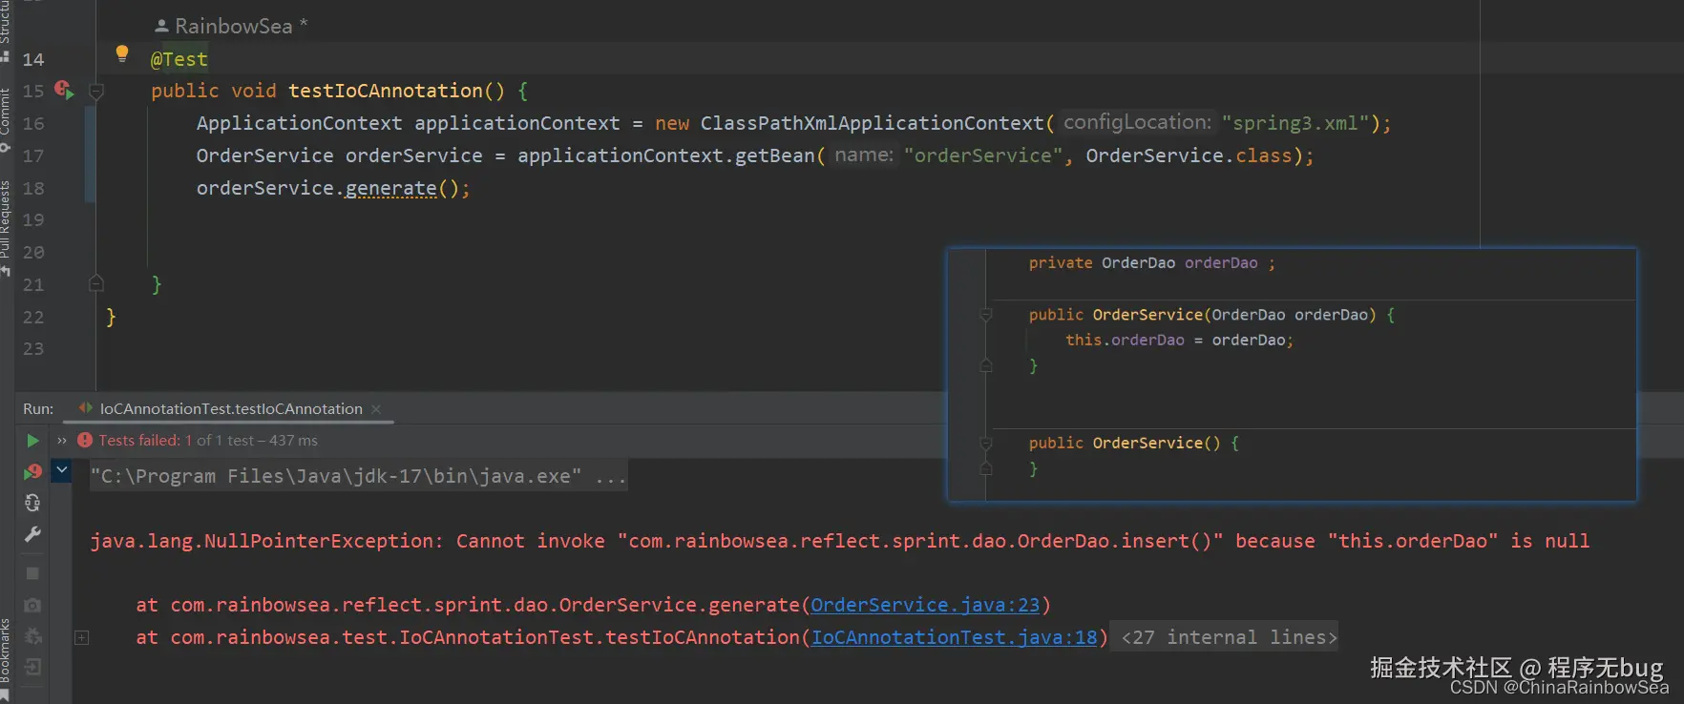Collapse the java.exe command line chevron
The width and height of the screenshot is (1684, 704).
coord(62,470)
